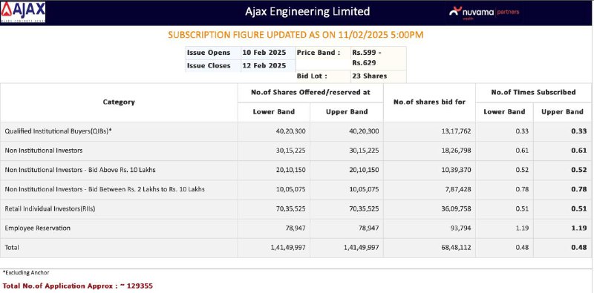594x293 pixels.
Task: Select the Employee Reservation row label
Action: pos(38,228)
